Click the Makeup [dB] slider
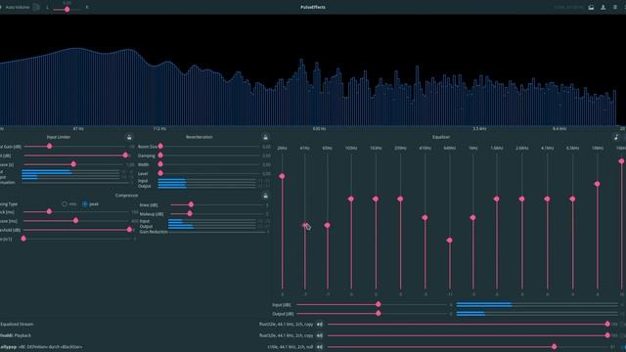This screenshot has width=626, height=352. tap(216, 214)
